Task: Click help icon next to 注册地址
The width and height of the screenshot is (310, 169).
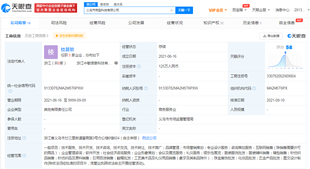Action: tap(24, 138)
